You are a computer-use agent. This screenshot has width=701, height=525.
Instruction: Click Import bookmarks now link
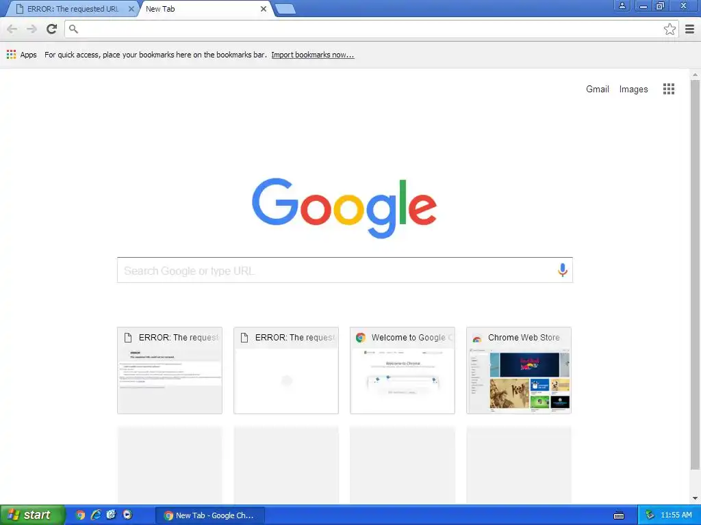(x=312, y=55)
